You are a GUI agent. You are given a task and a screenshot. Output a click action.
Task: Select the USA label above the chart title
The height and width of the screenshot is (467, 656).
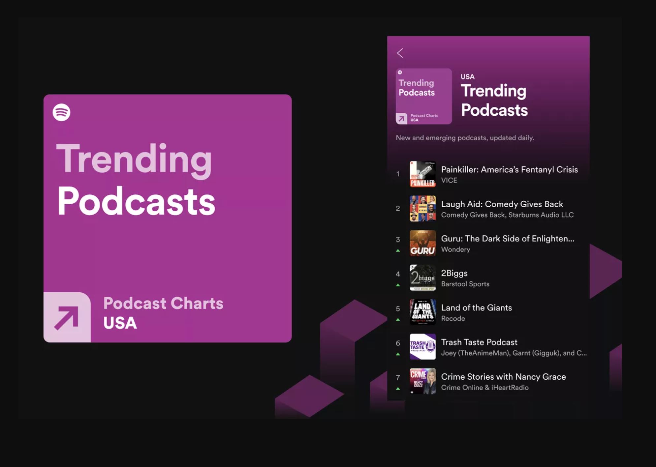[x=467, y=76]
